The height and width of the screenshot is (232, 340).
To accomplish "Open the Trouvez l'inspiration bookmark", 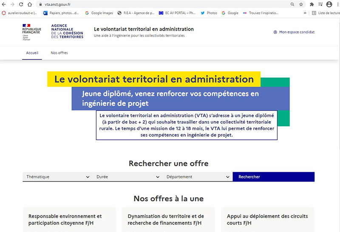I will coord(261,13).
